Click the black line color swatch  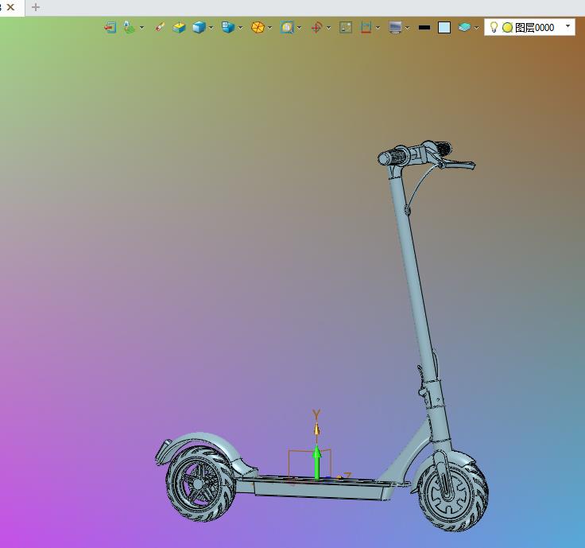click(424, 28)
